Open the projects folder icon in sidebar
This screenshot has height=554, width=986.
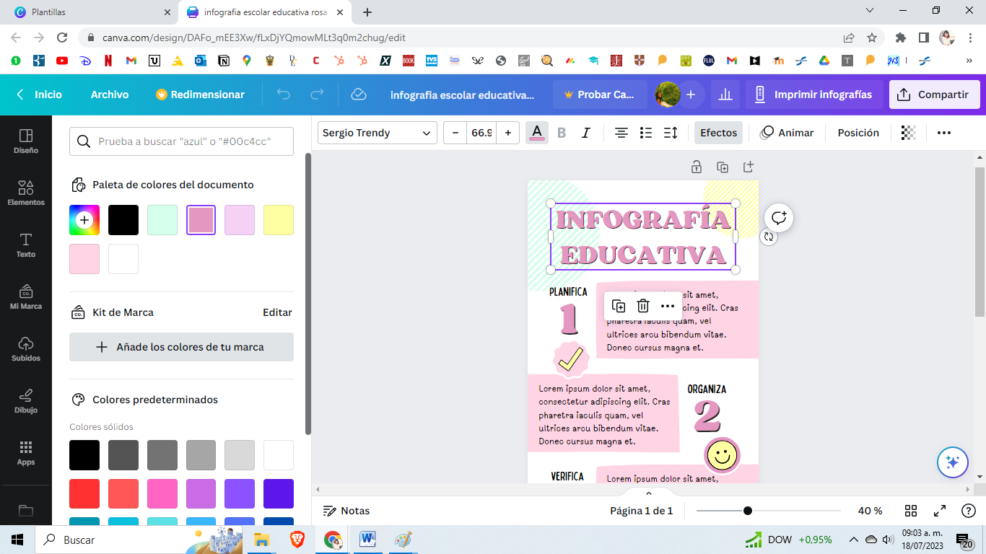(26, 511)
